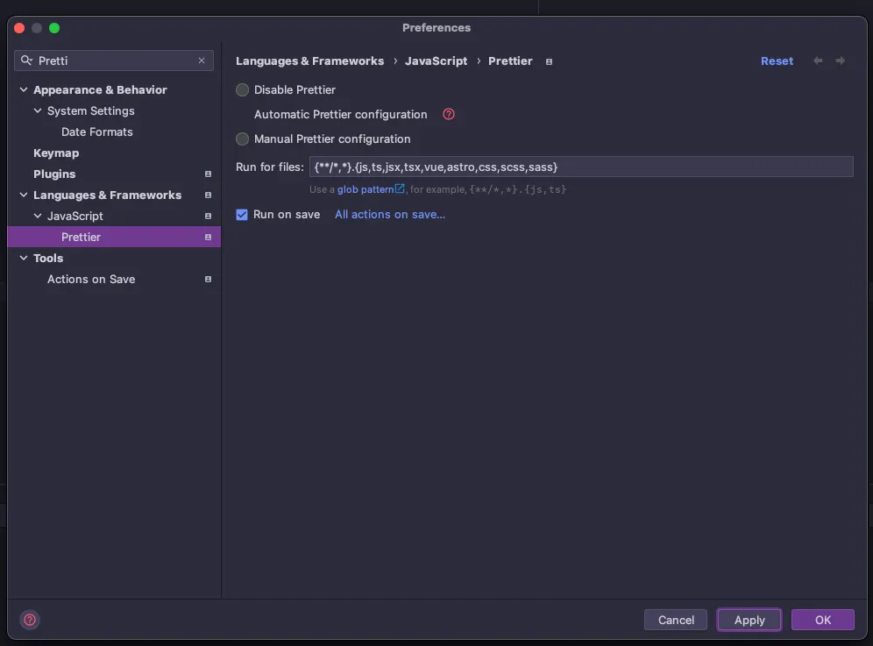Select Date Formats in settings tree
Image resolution: width=873 pixels, height=646 pixels.
coord(97,131)
